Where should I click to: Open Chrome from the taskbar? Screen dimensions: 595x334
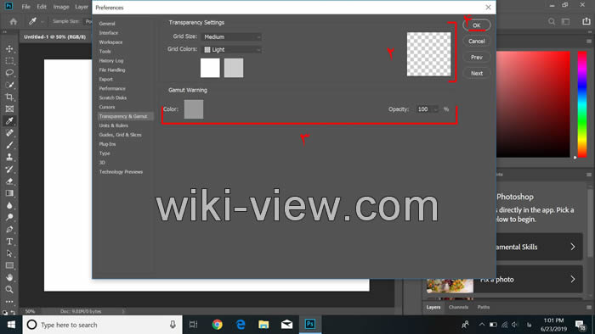point(217,325)
